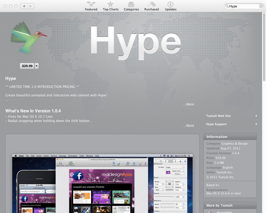
Task: Open the Categories section
Action: [131, 6]
